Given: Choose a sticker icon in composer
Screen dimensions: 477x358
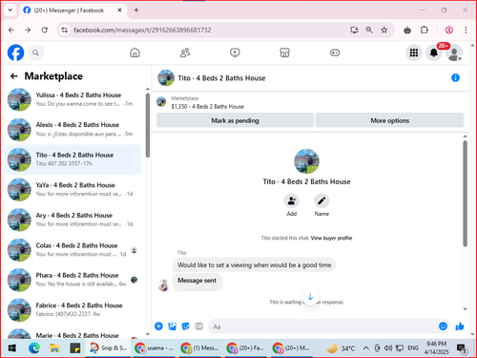Looking at the screenshot, I should coord(185,326).
